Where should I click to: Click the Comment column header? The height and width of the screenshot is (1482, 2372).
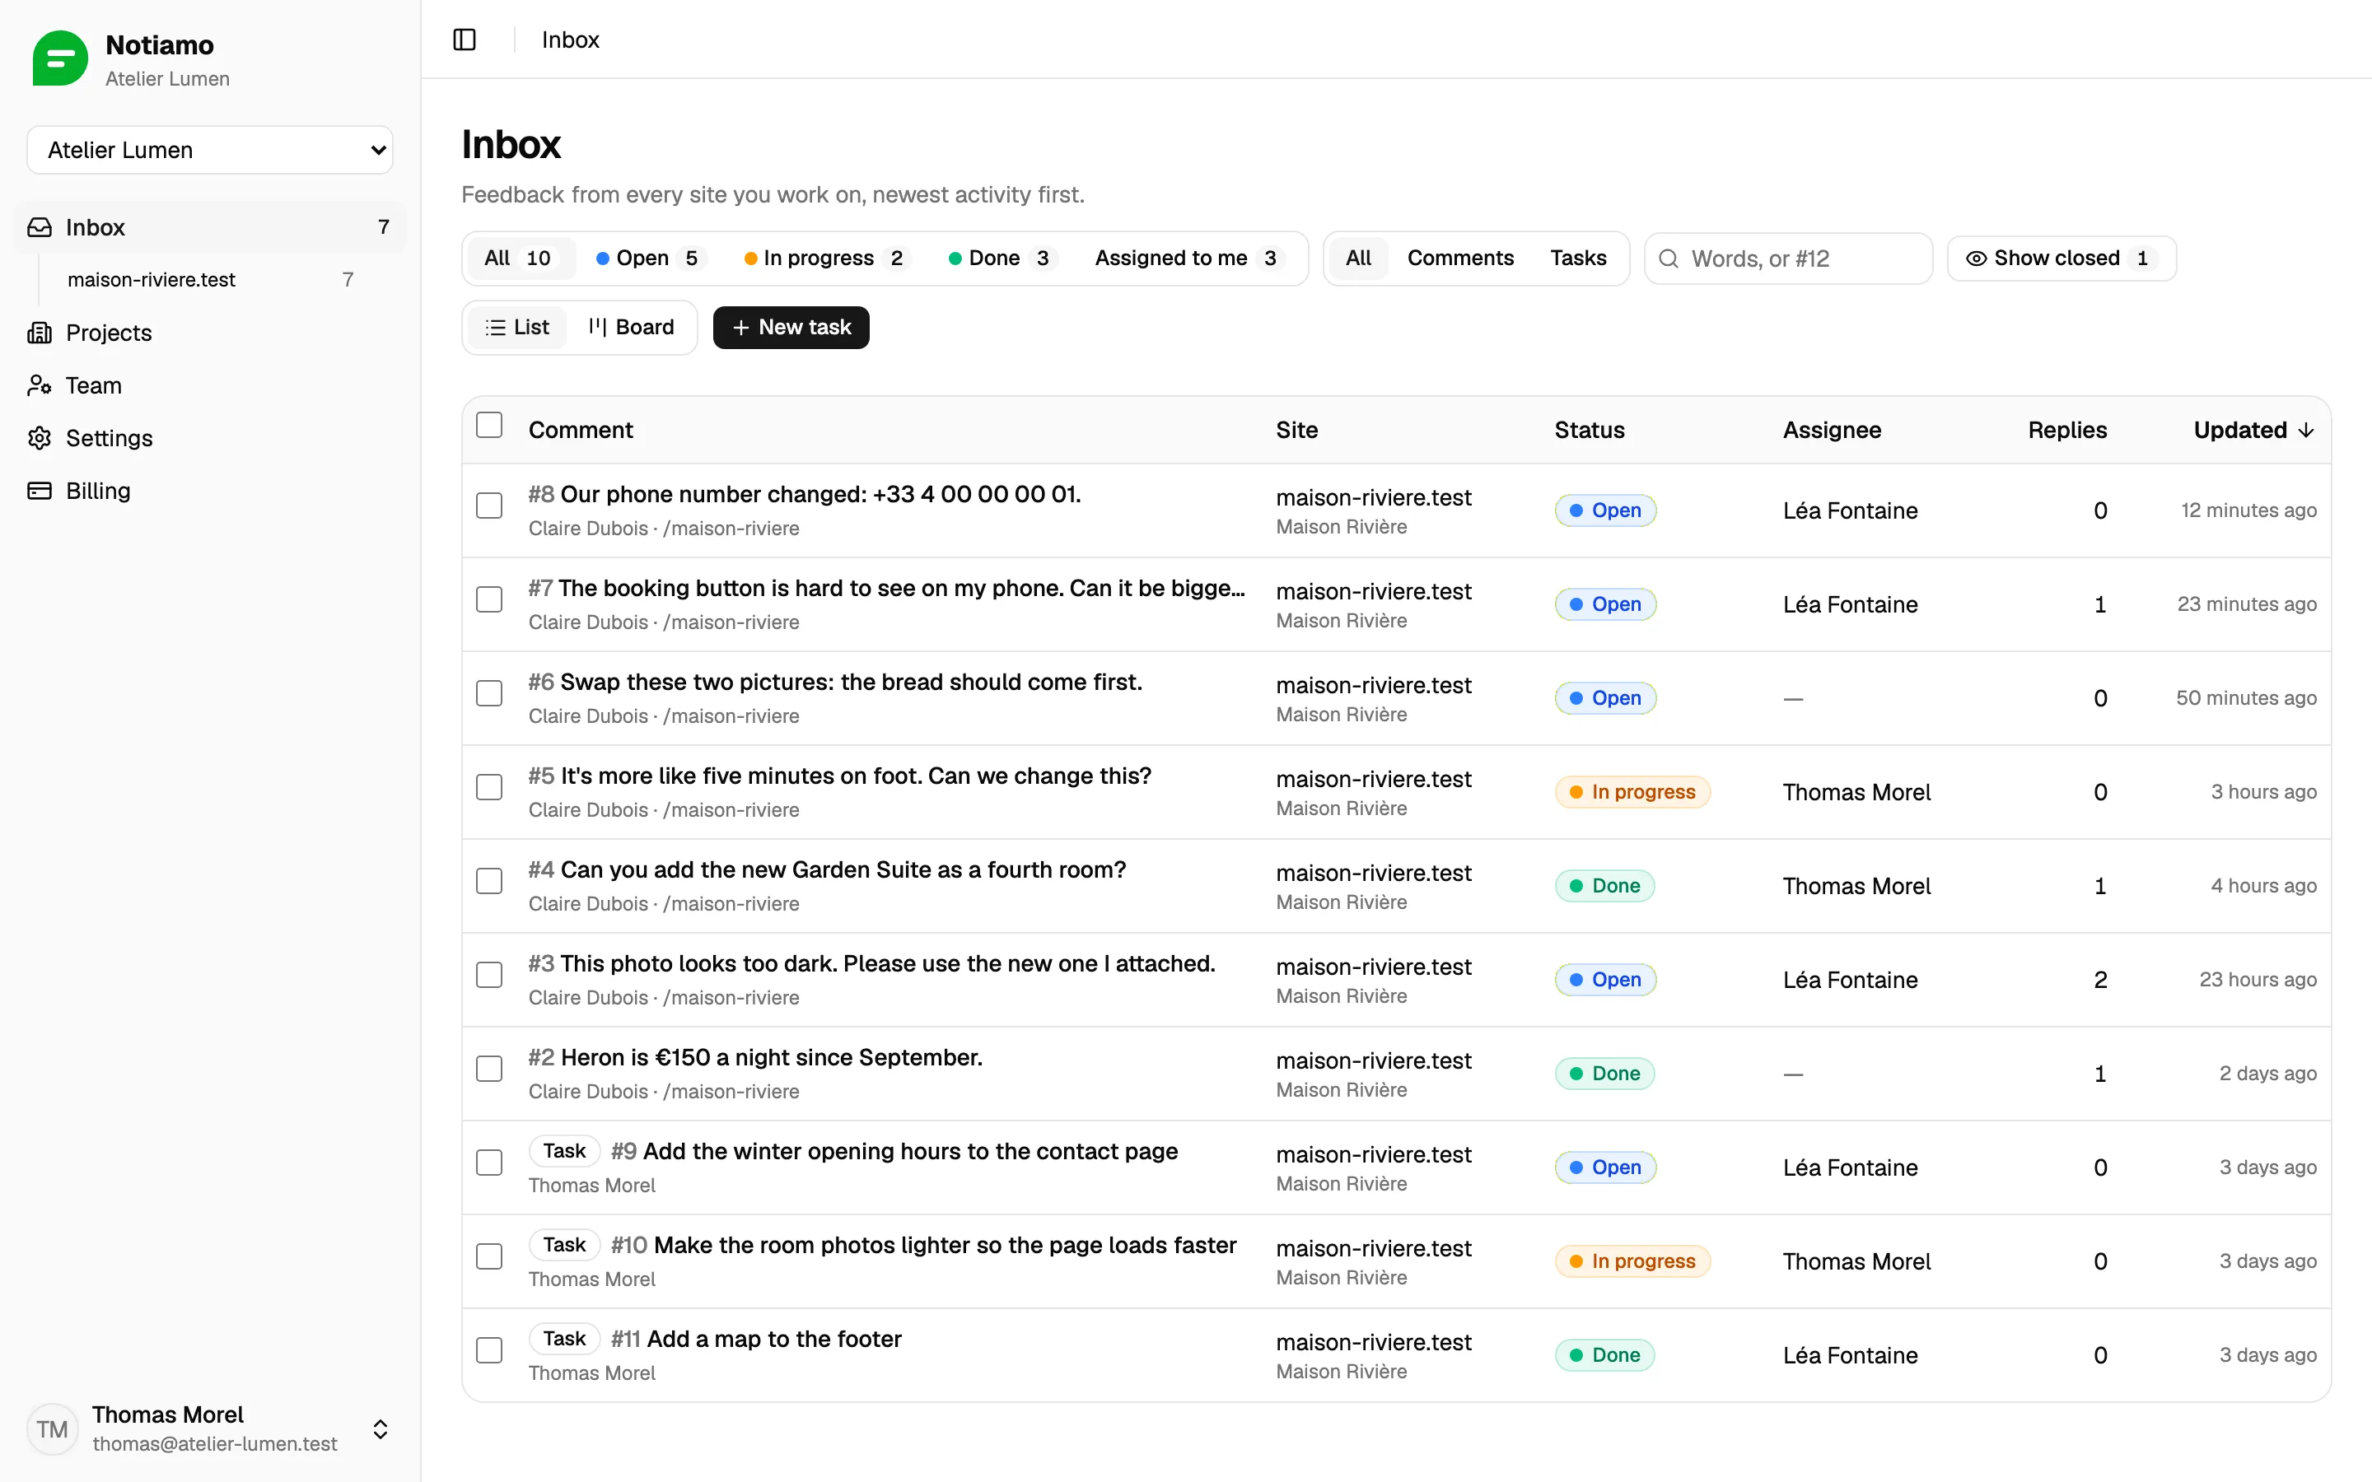581,431
